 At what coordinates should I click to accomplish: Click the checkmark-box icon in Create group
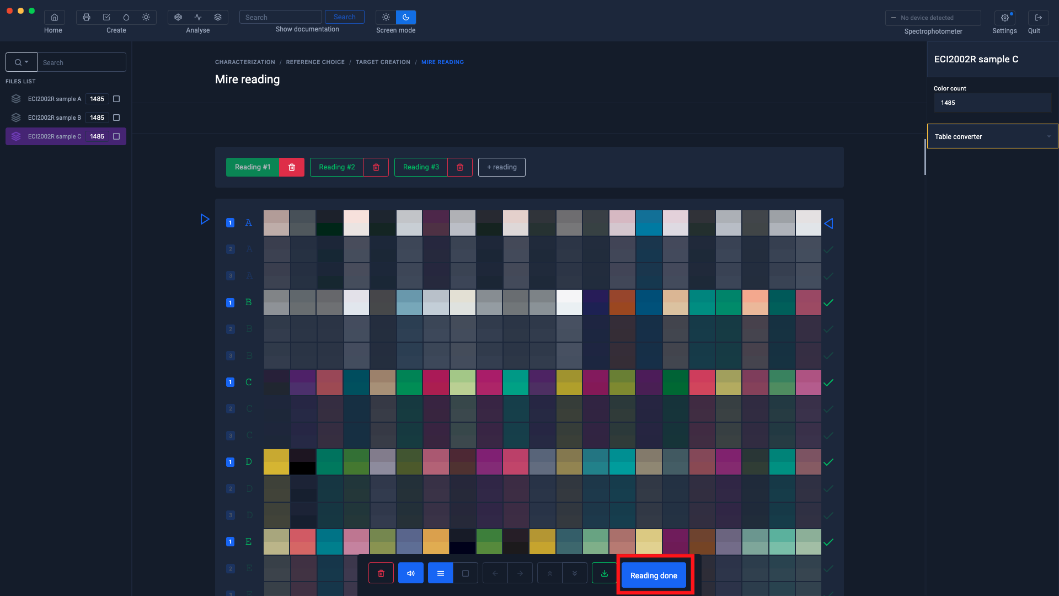tap(106, 17)
